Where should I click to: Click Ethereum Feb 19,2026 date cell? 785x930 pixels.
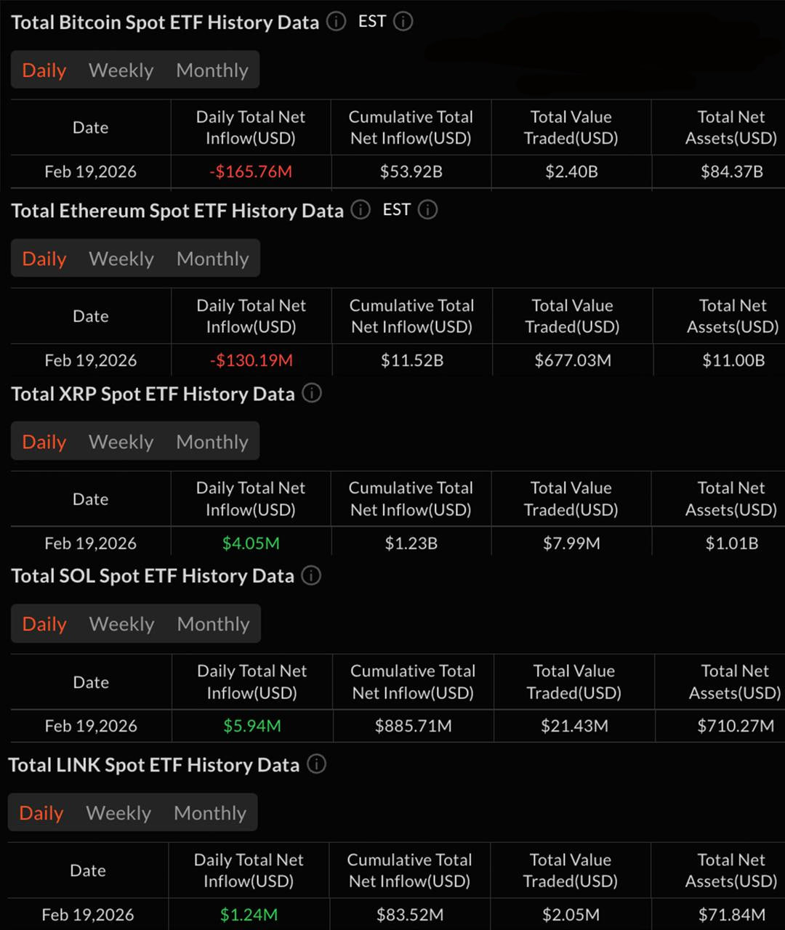[x=91, y=360]
